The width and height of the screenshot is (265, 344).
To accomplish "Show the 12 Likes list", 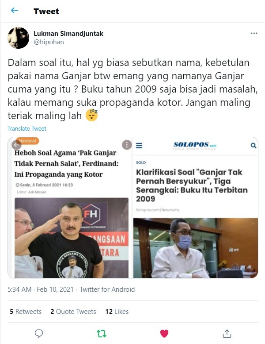I will click(x=117, y=312).
